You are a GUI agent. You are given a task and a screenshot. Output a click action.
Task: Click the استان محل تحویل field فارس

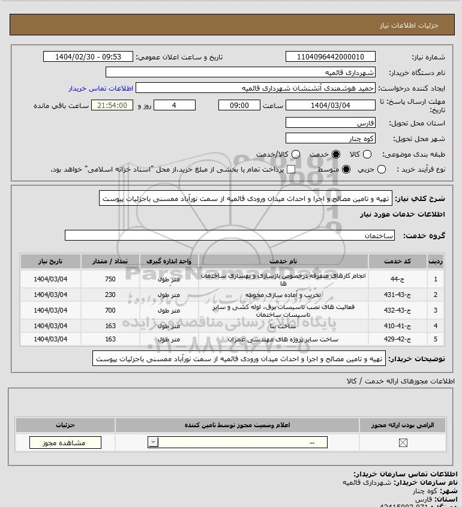coord(331,122)
